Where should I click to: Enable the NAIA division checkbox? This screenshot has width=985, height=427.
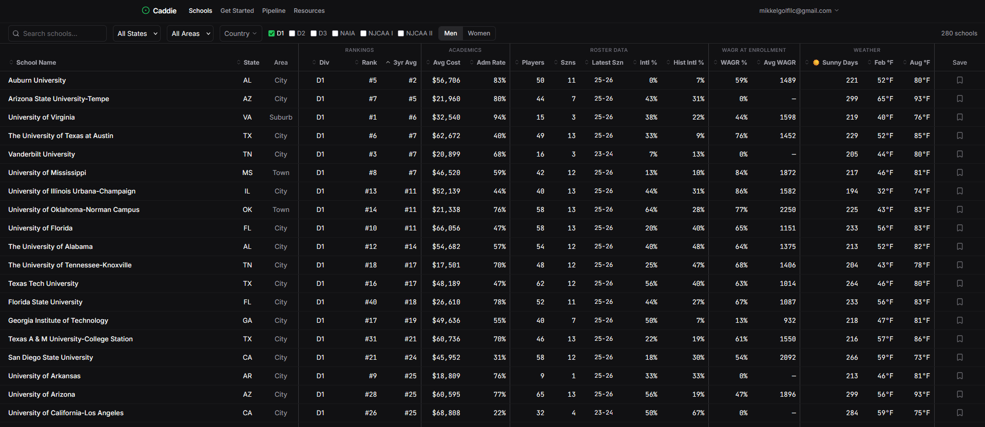335,33
